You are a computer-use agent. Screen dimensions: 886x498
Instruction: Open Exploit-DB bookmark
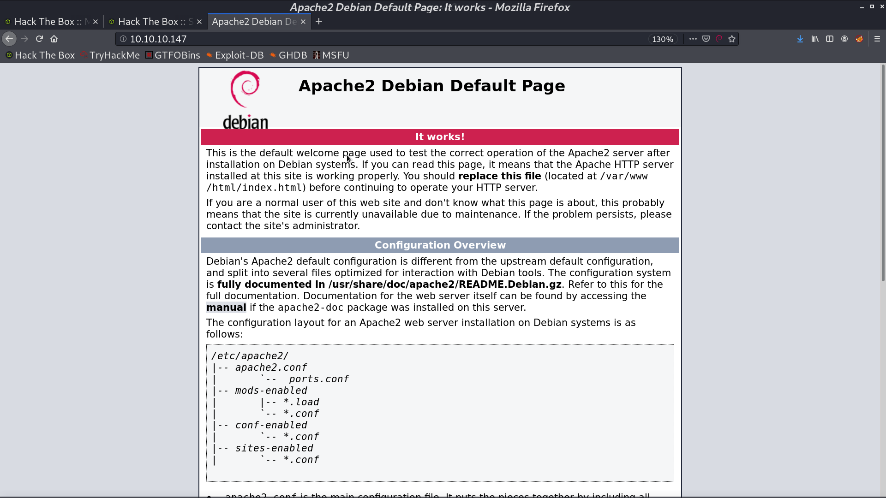click(x=235, y=55)
